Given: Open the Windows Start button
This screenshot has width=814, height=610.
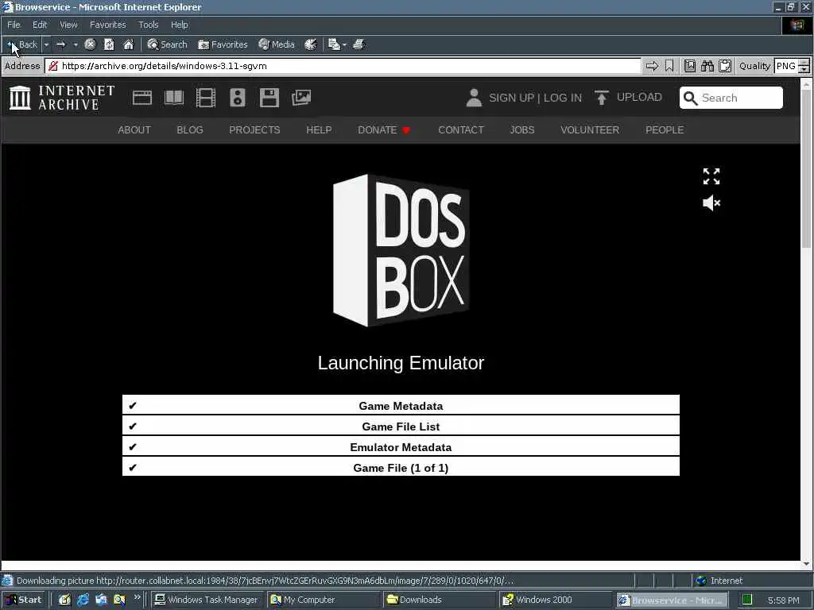Looking at the screenshot, I should tap(23, 600).
